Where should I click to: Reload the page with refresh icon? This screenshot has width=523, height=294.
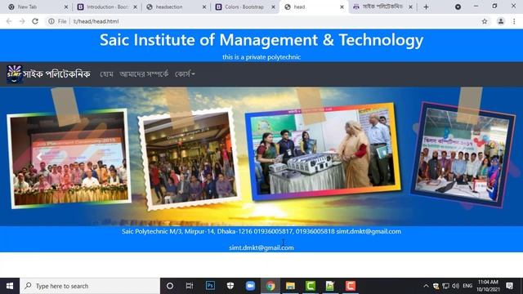click(x=35, y=21)
